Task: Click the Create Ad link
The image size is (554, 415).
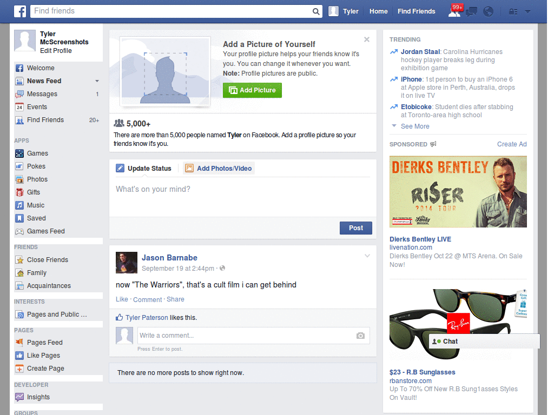Action: tap(512, 144)
